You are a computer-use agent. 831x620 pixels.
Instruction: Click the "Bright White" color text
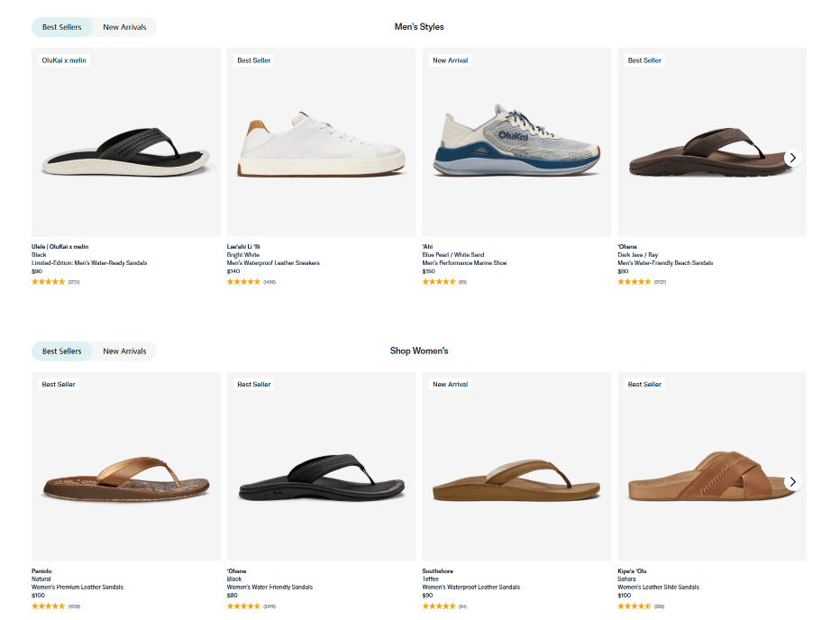tap(243, 255)
